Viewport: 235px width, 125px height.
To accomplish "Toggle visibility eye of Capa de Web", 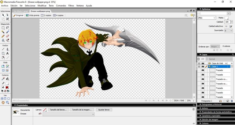I will [x=203, y=63].
